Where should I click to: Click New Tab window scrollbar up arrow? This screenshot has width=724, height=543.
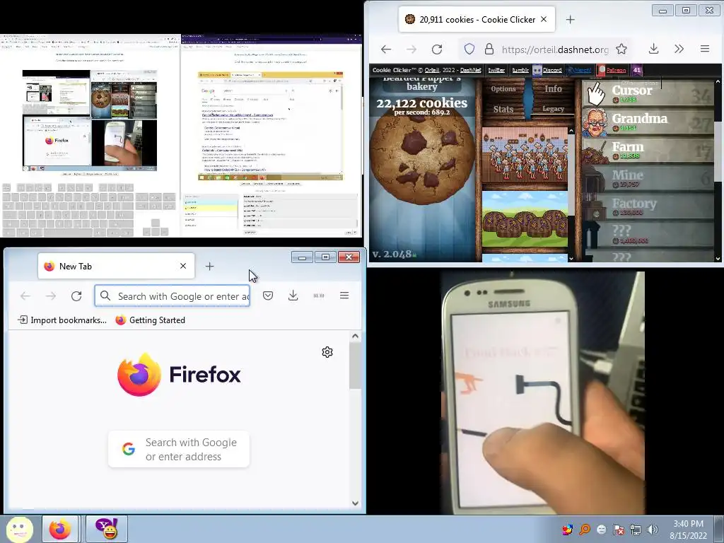pos(355,336)
